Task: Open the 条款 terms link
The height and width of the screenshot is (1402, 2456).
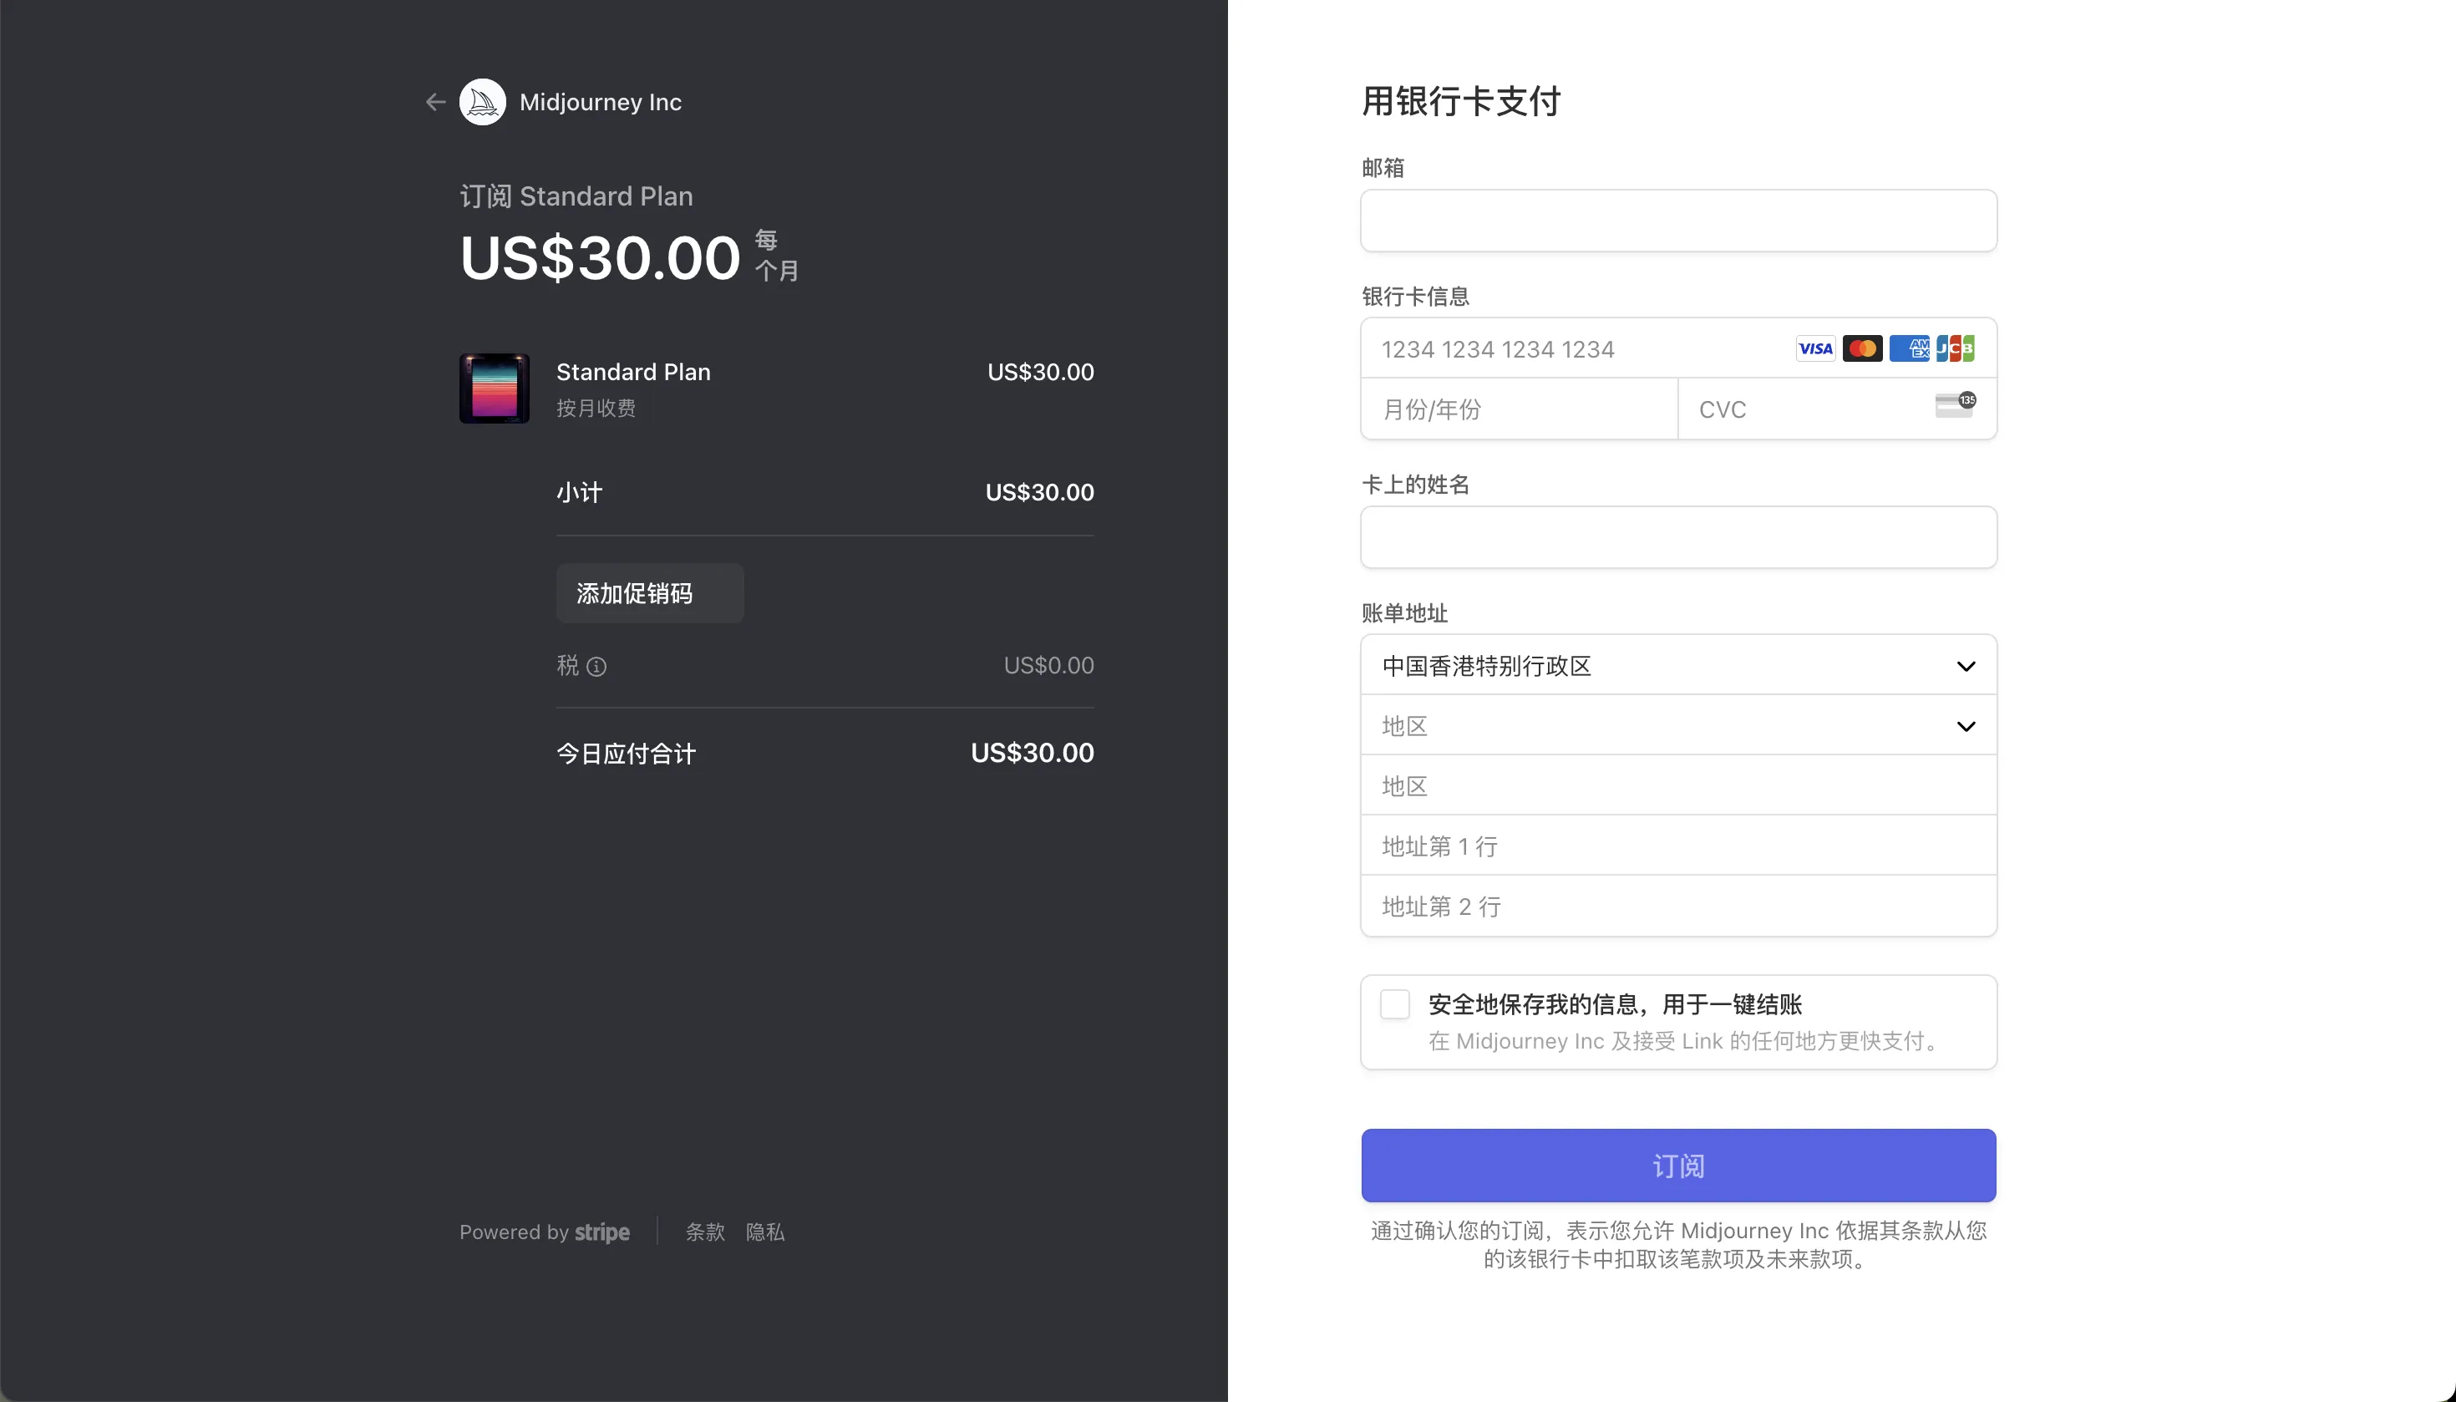Action: click(705, 1232)
